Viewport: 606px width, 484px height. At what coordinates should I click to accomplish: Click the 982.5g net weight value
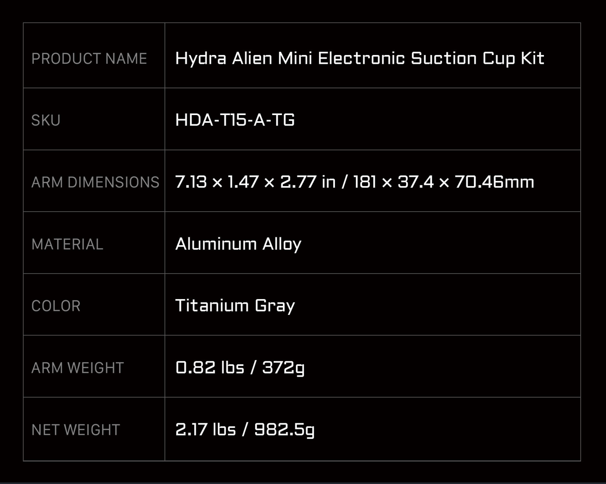coord(284,430)
